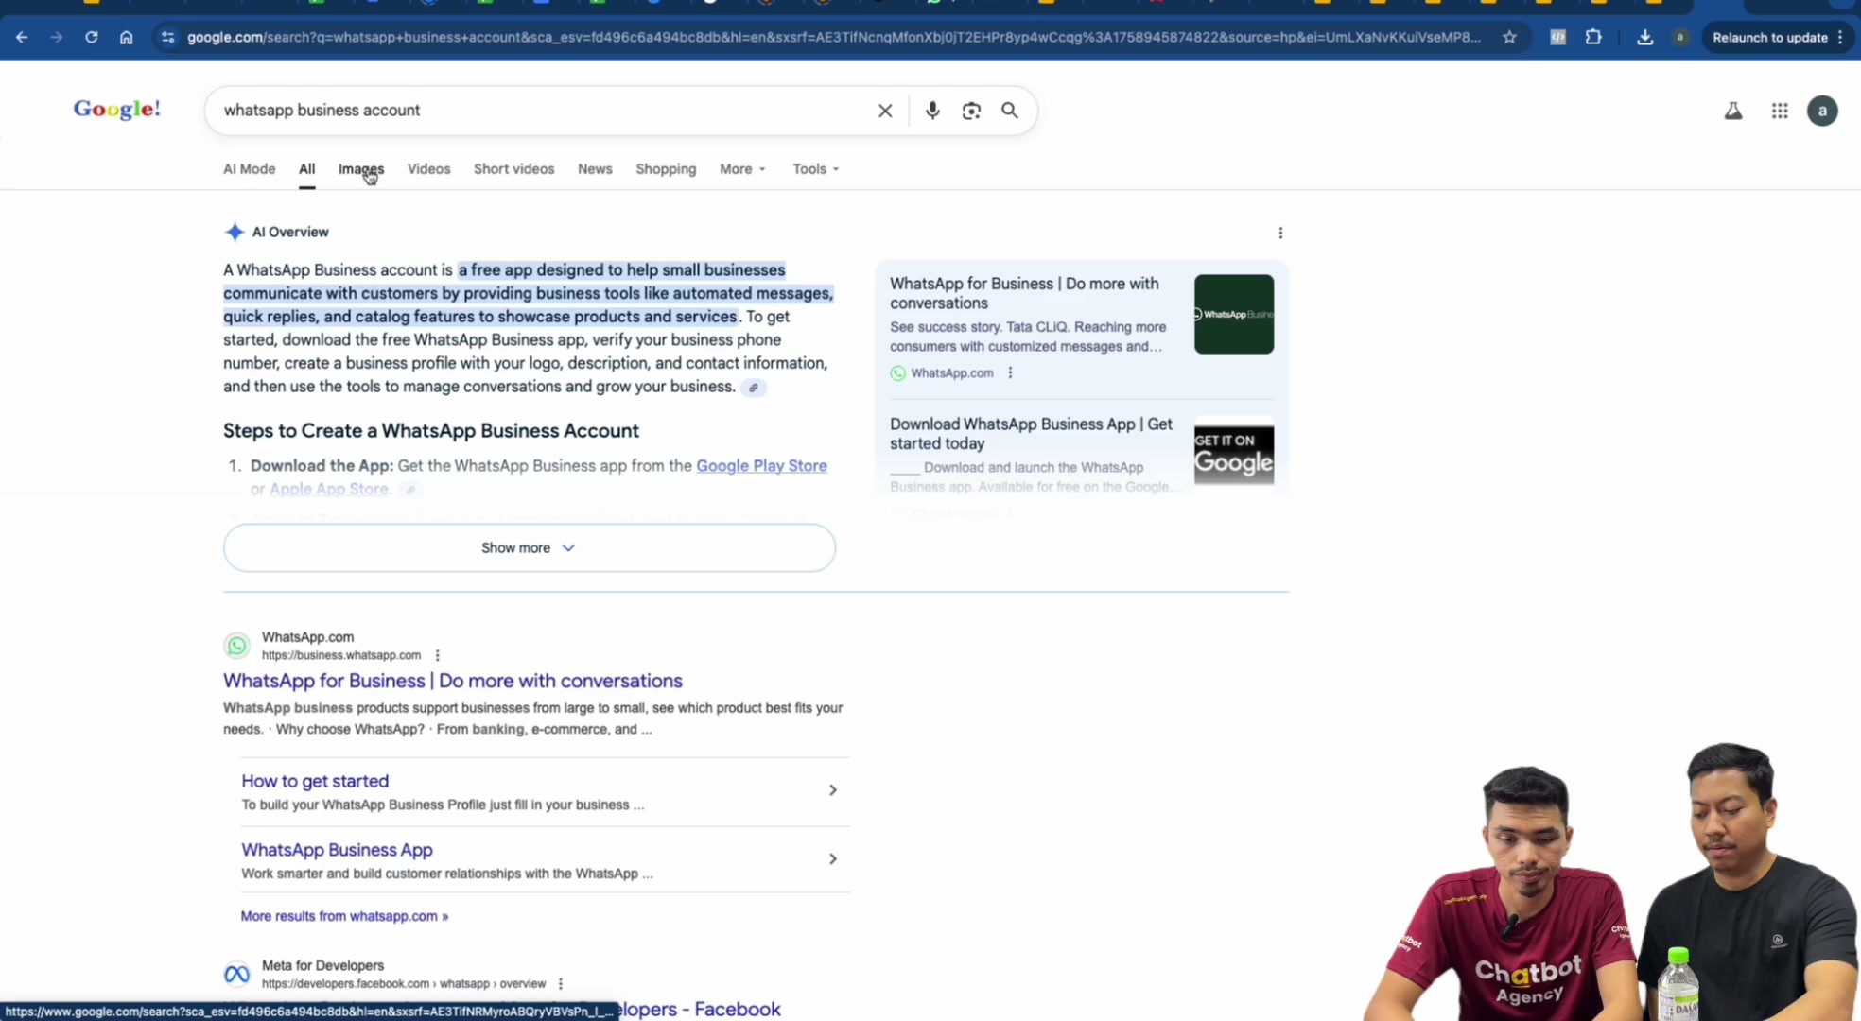Open chevron on How to get started
The width and height of the screenshot is (1861, 1021).
(832, 790)
